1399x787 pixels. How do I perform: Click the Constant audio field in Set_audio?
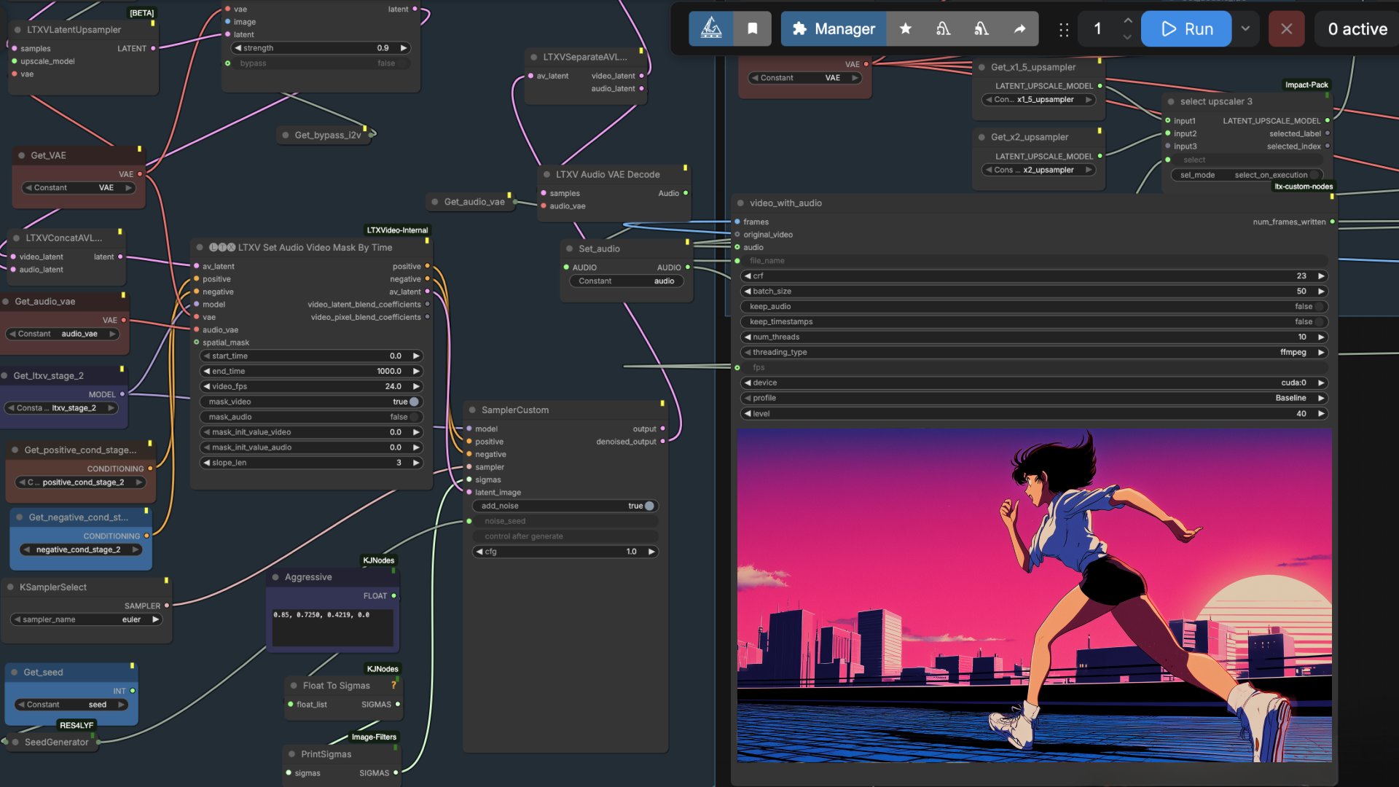click(626, 281)
